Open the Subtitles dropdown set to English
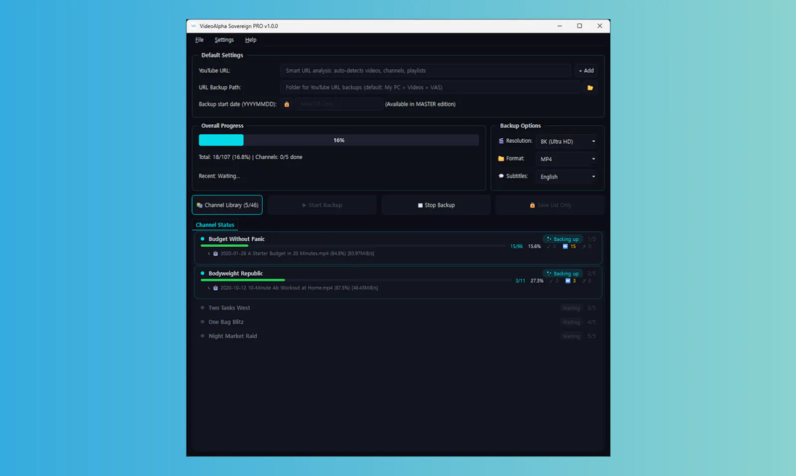This screenshot has width=796, height=476. tap(566, 177)
